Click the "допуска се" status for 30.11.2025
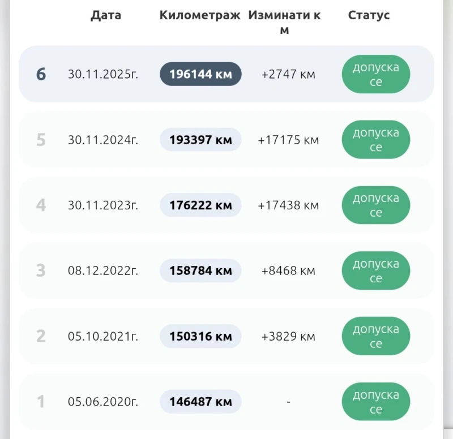The width and height of the screenshot is (453, 439). 375,74
